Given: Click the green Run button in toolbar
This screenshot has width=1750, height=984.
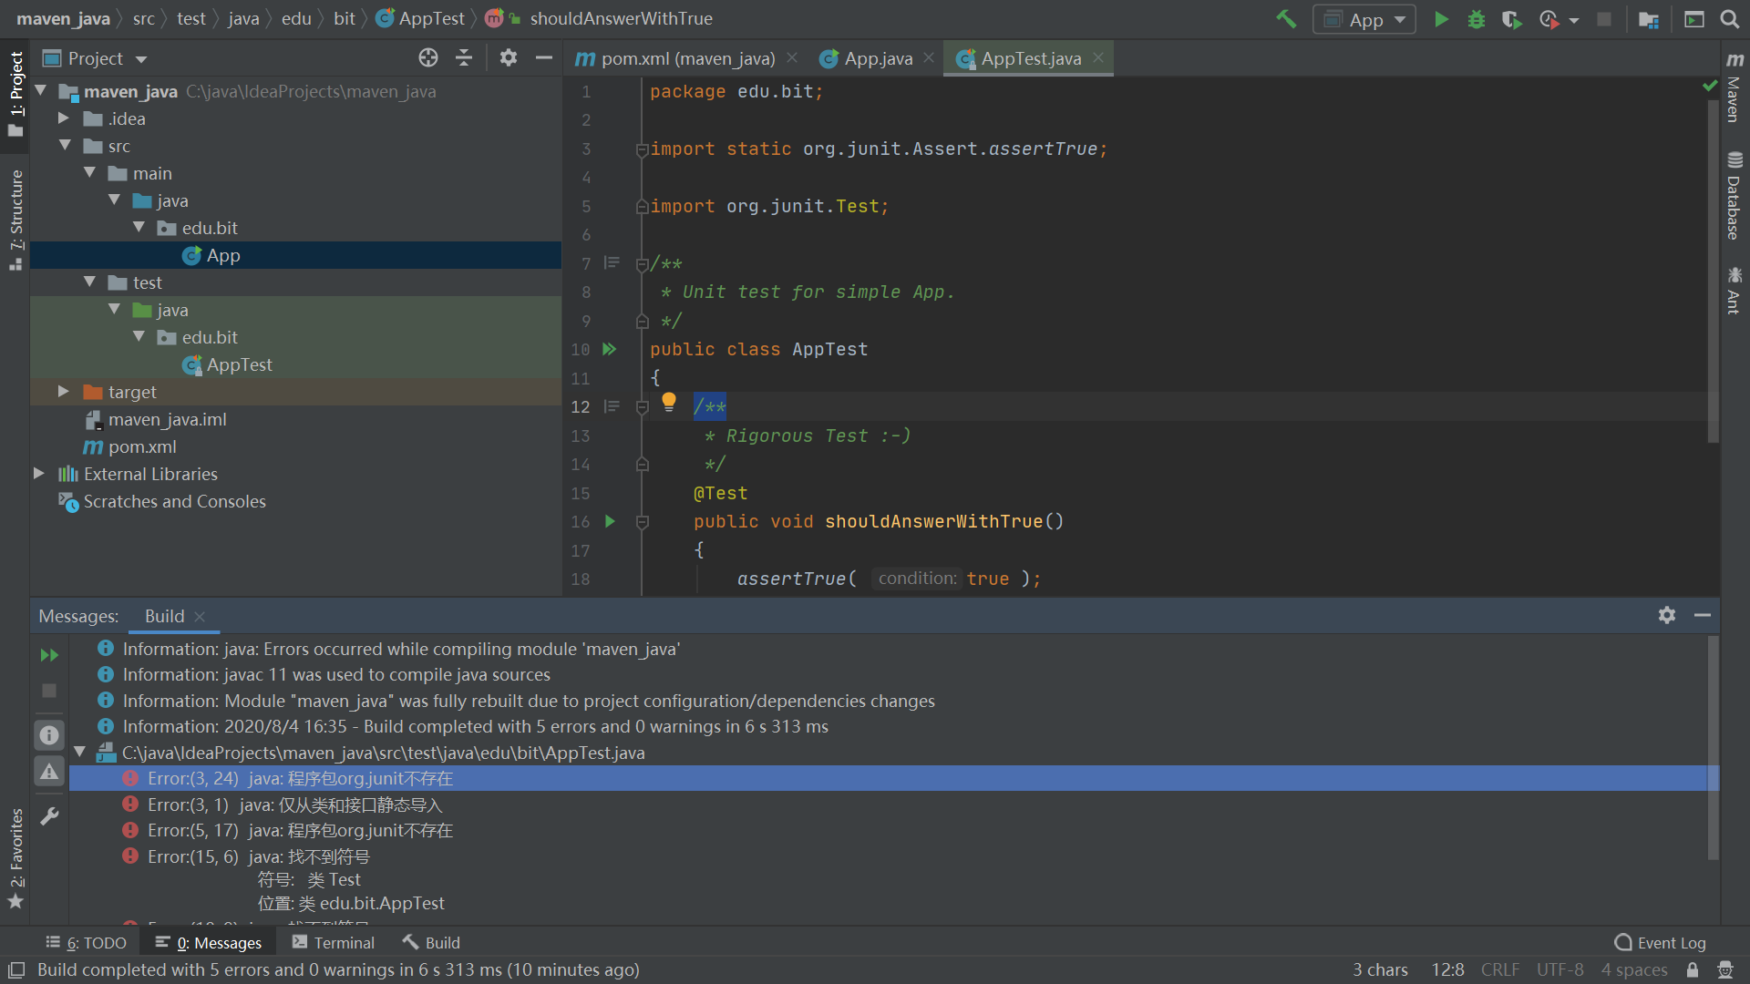Looking at the screenshot, I should (x=1441, y=19).
